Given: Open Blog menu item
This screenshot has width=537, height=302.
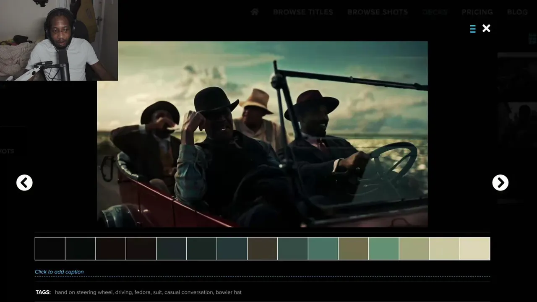Looking at the screenshot, I should click(x=517, y=12).
